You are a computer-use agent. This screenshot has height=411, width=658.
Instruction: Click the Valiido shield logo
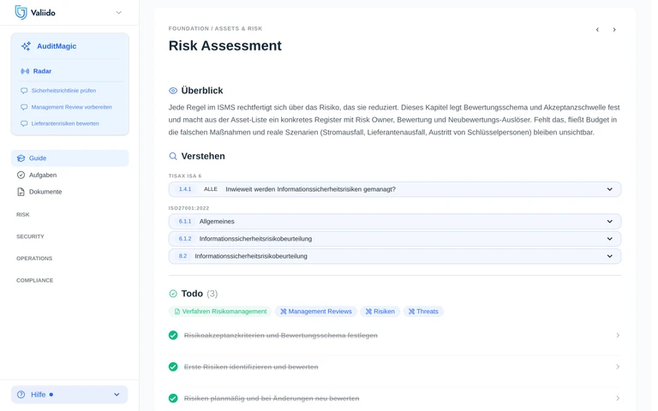pos(21,13)
